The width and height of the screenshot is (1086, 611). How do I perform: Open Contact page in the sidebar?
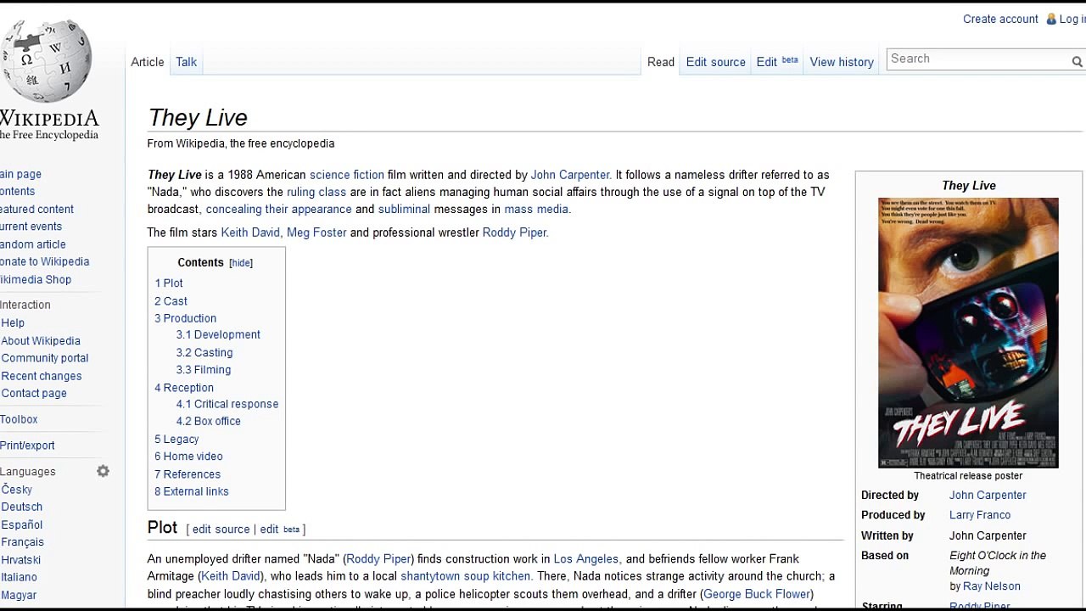point(34,394)
